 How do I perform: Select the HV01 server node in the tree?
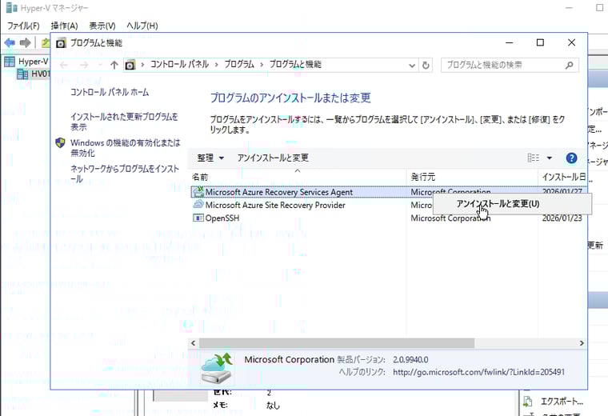click(34, 74)
